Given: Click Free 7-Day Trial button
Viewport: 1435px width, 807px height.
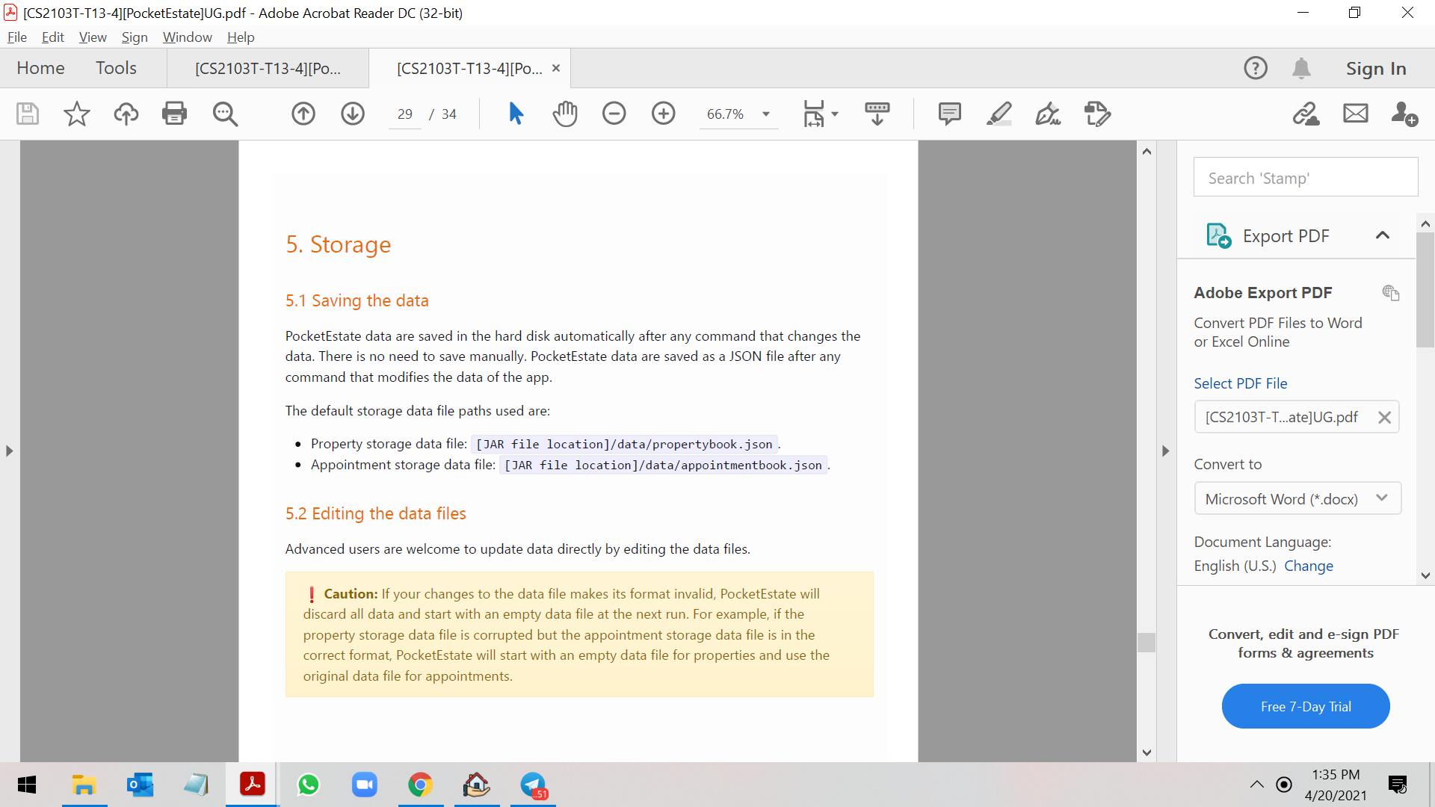Looking at the screenshot, I should pyautogui.click(x=1305, y=706).
